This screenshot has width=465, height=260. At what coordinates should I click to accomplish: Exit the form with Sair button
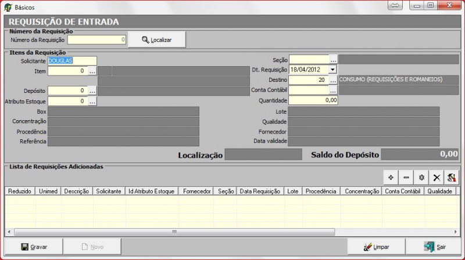coord(435,247)
